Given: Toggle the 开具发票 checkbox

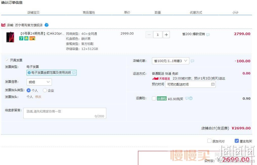Looking at the screenshot, I should [x=7, y=60].
